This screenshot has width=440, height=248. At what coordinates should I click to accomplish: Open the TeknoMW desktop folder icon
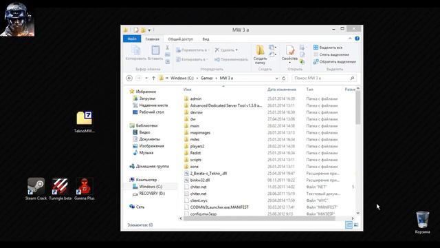(x=84, y=122)
